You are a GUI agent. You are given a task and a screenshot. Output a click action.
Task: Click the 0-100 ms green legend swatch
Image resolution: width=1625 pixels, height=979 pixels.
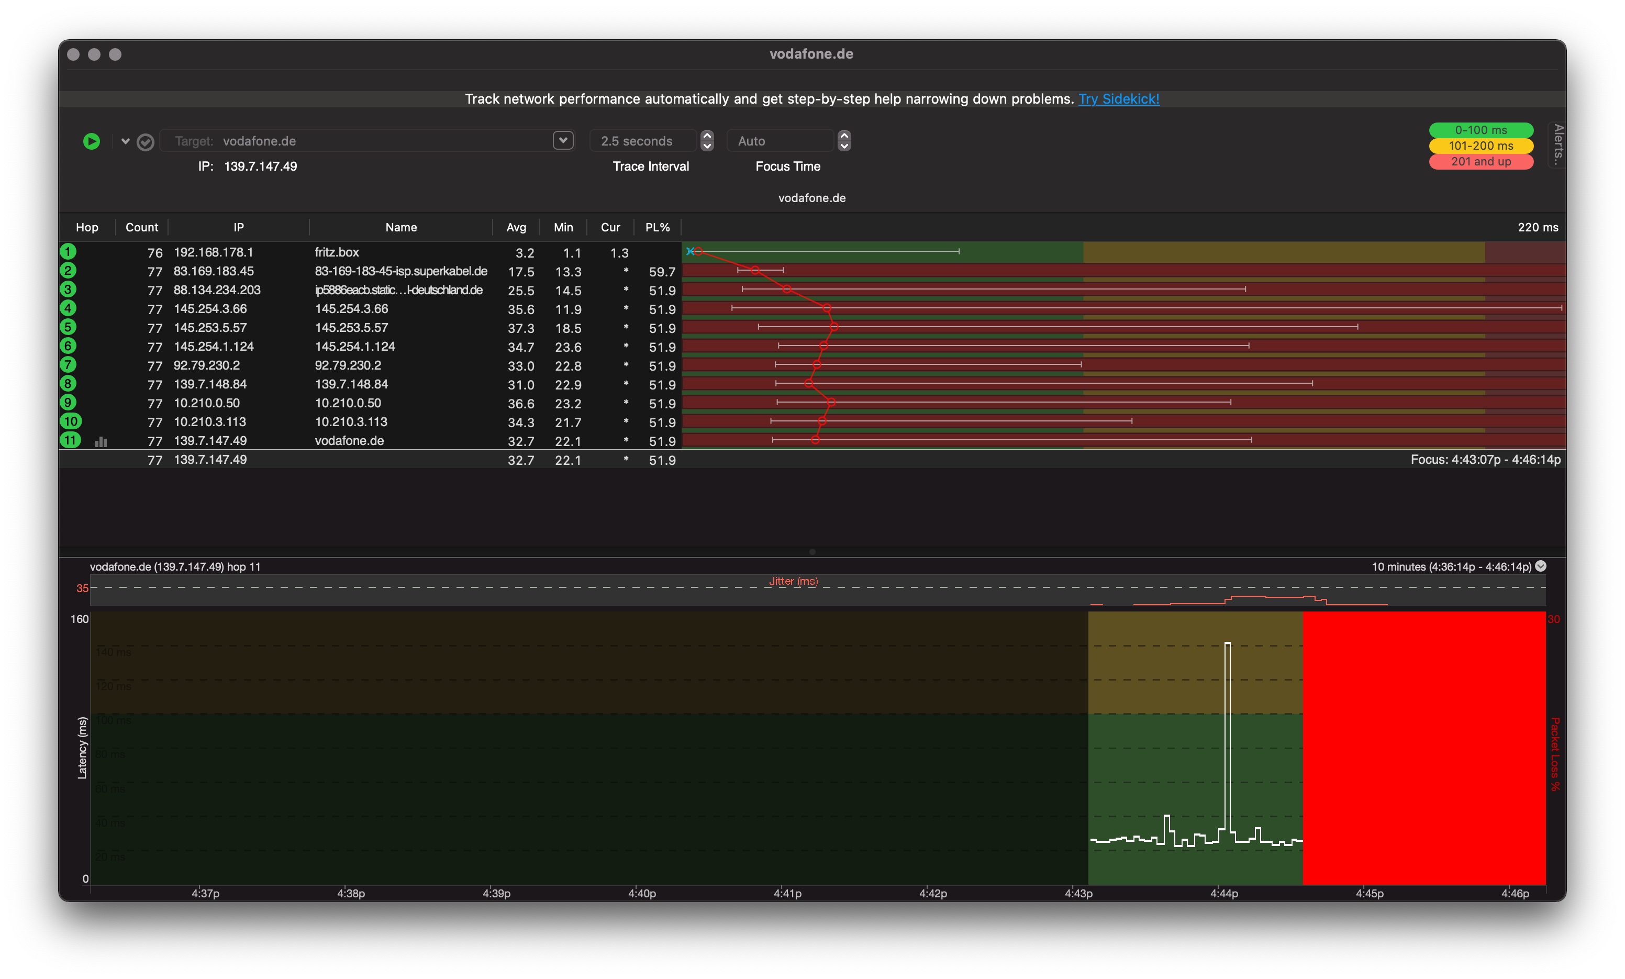pos(1481,130)
